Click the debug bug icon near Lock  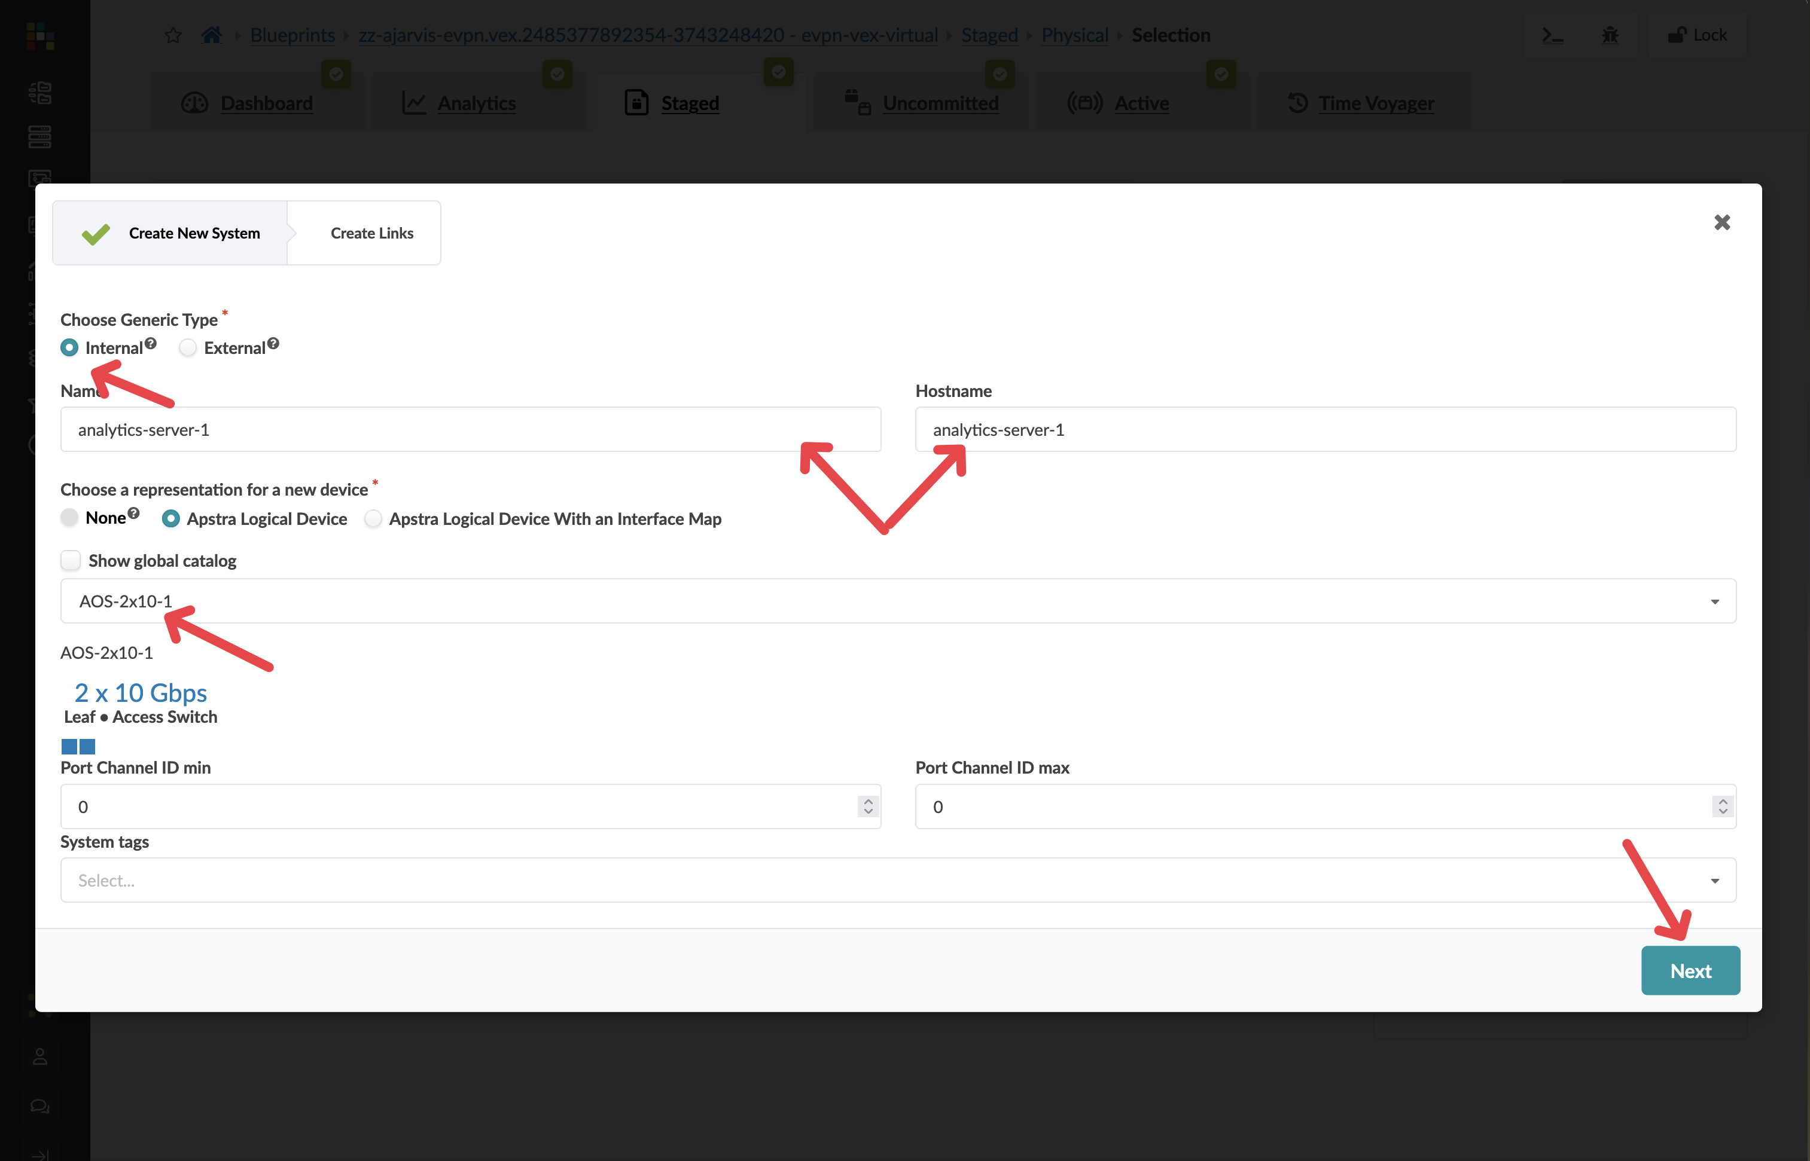click(1610, 35)
